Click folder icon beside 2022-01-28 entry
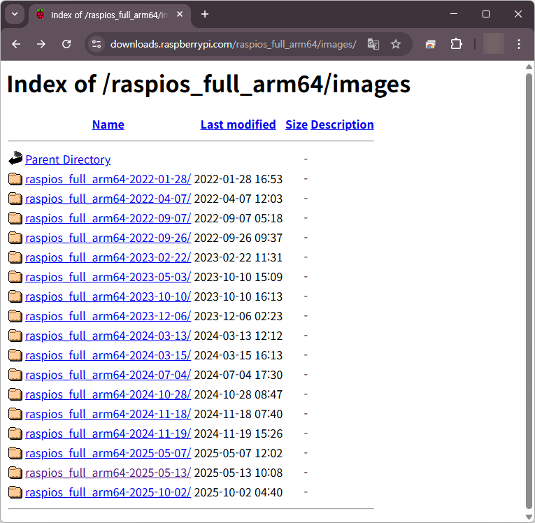Screen dimensions: 535x523 tap(15, 179)
